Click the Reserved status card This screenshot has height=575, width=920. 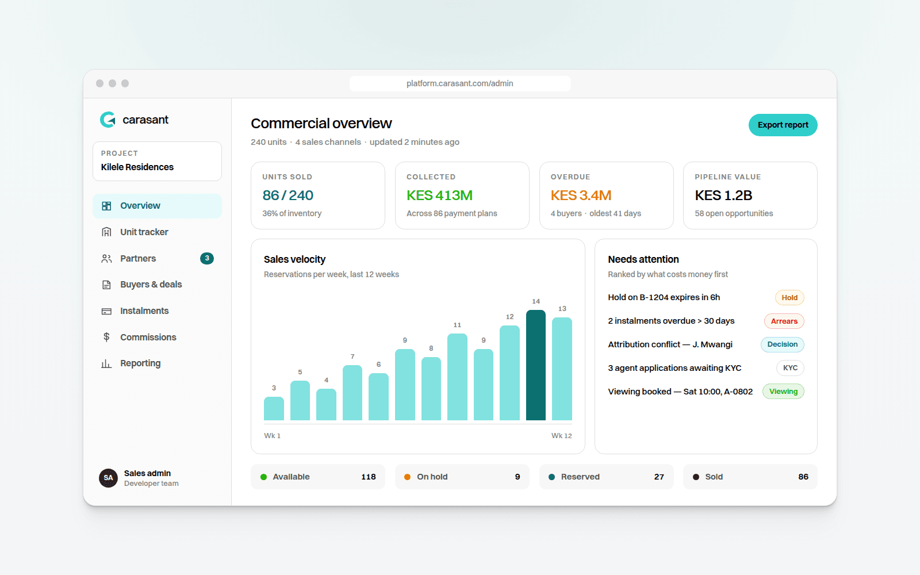pyautogui.click(x=606, y=477)
